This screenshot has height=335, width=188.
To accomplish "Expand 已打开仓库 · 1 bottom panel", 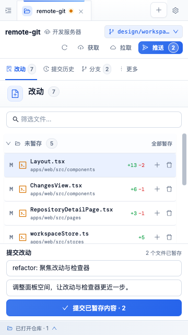I will click(32, 328).
